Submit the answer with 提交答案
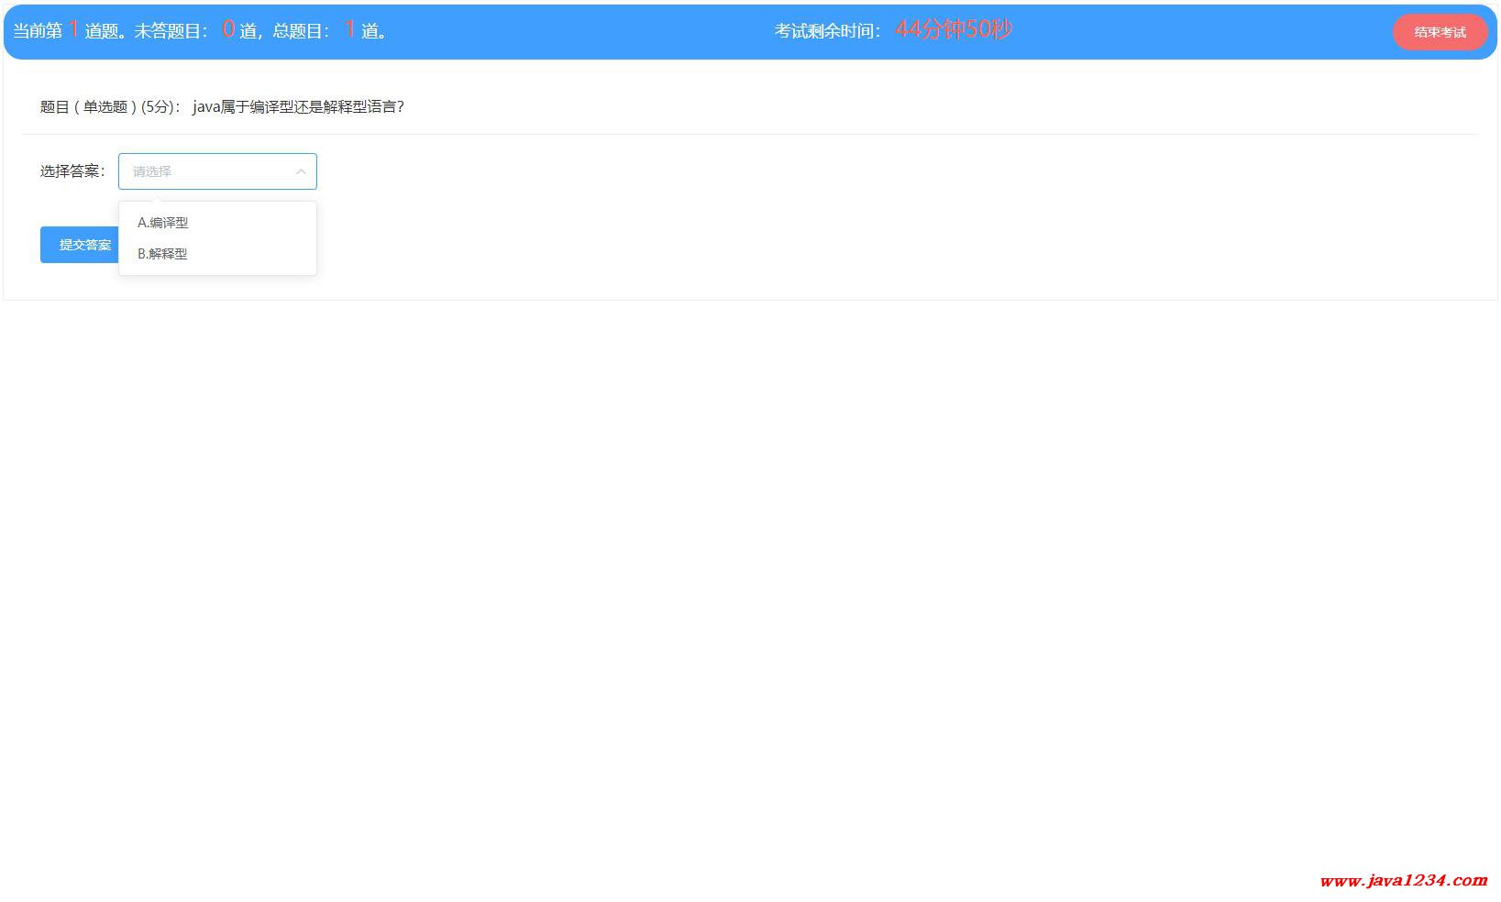Viewport: 1501px width, 902px height. click(x=81, y=245)
